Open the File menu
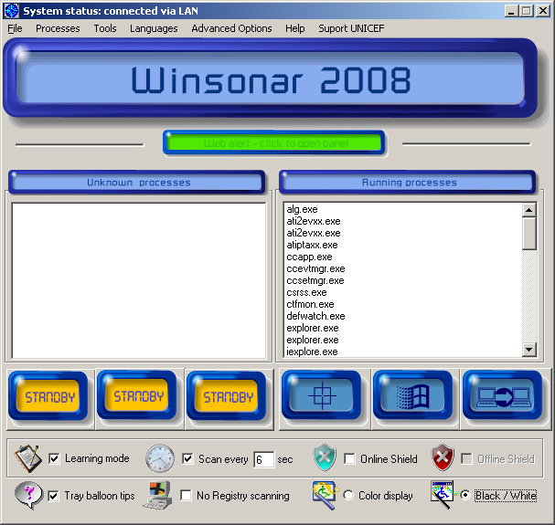The image size is (555, 525). pos(15,28)
